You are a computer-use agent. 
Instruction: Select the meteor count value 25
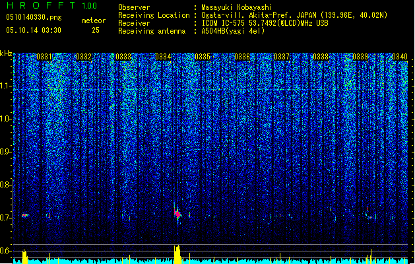[96, 30]
